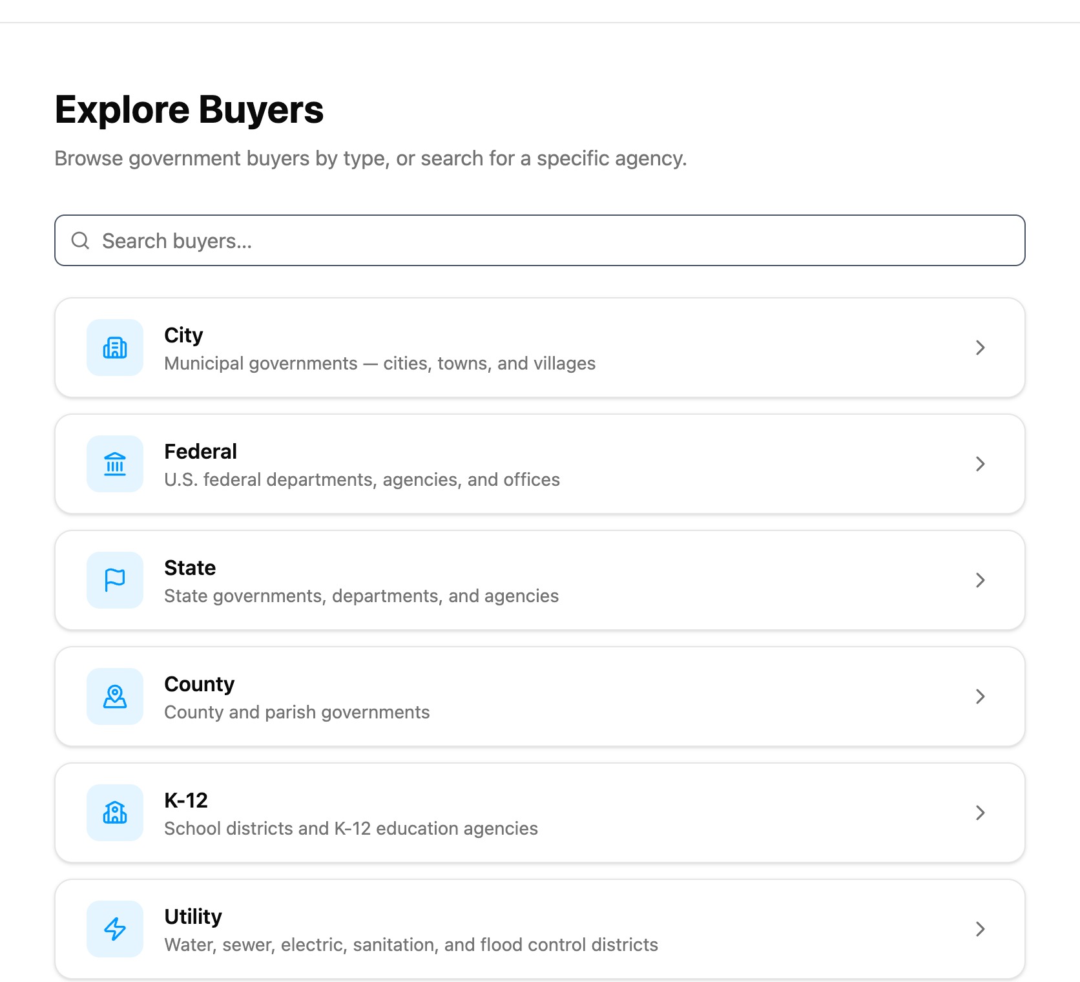Click "School districts and K-12 education agencies"
Image resolution: width=1080 pixels, height=982 pixels.
point(351,829)
